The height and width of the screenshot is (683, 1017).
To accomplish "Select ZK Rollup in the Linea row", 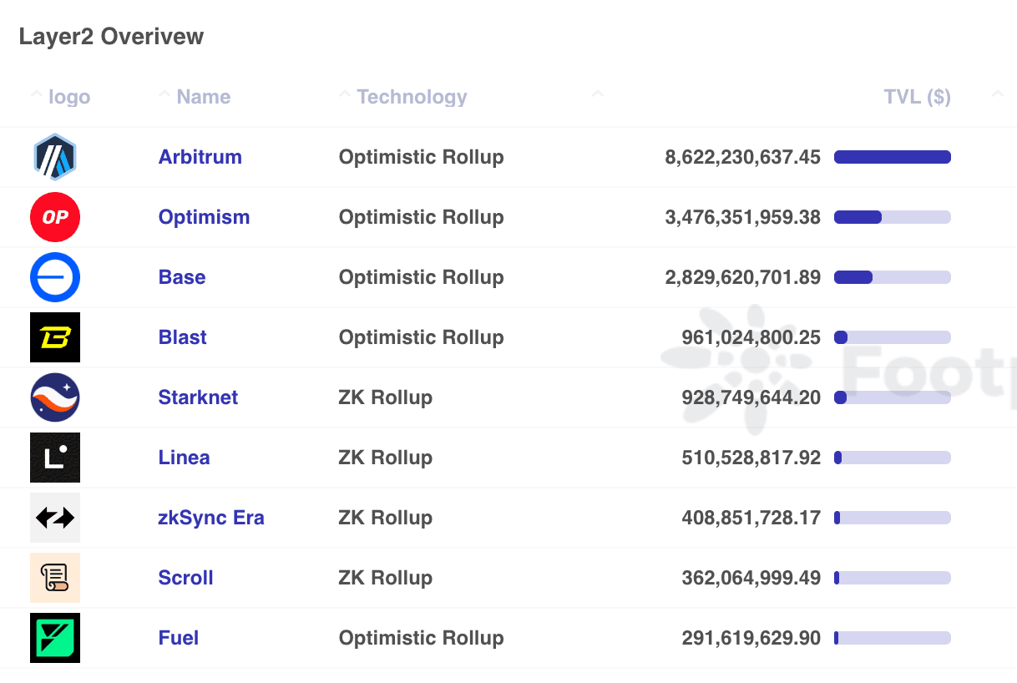I will (x=386, y=458).
